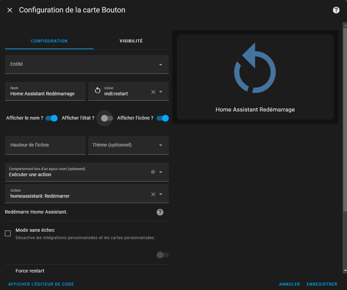Edit the Nom field Home Assistant Redémarrage
Viewport: 347px width, 290px height.
pos(45,91)
